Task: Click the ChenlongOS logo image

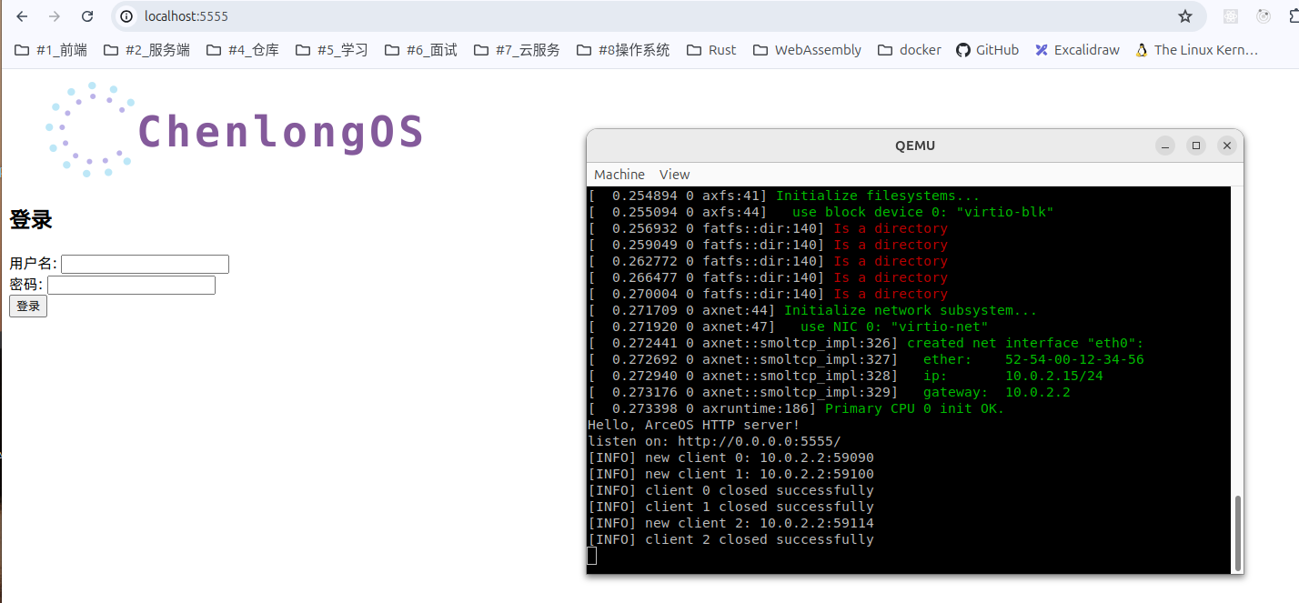Action: 235,129
